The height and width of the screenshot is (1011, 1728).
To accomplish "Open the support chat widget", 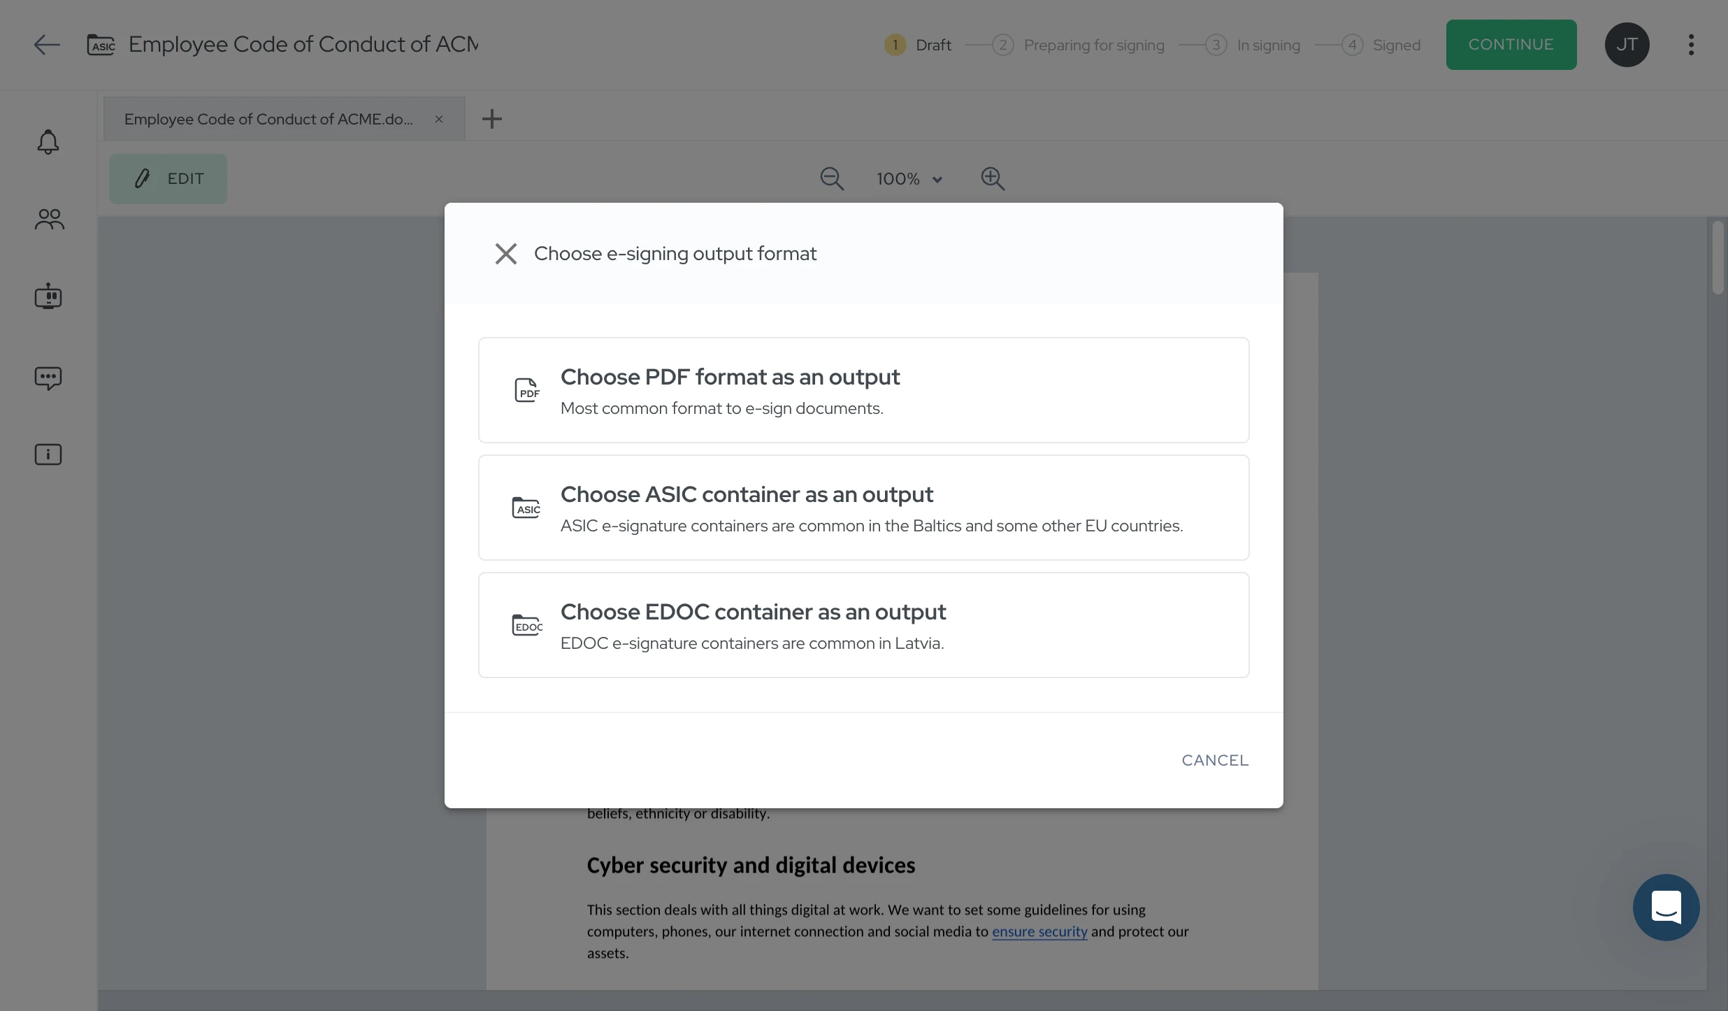I will 1666,907.
